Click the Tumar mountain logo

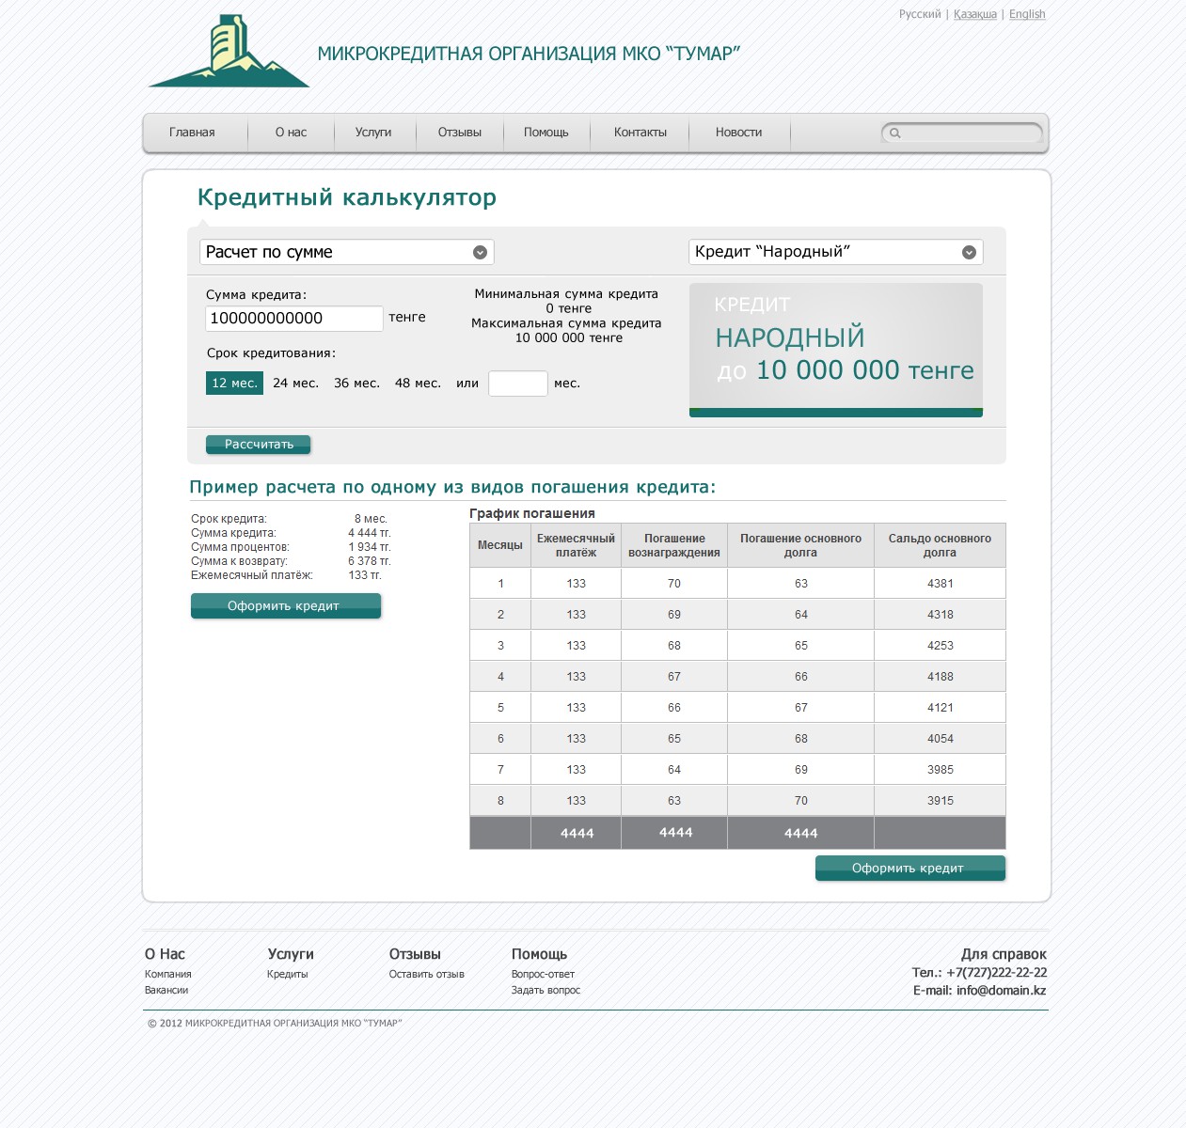[x=229, y=52]
